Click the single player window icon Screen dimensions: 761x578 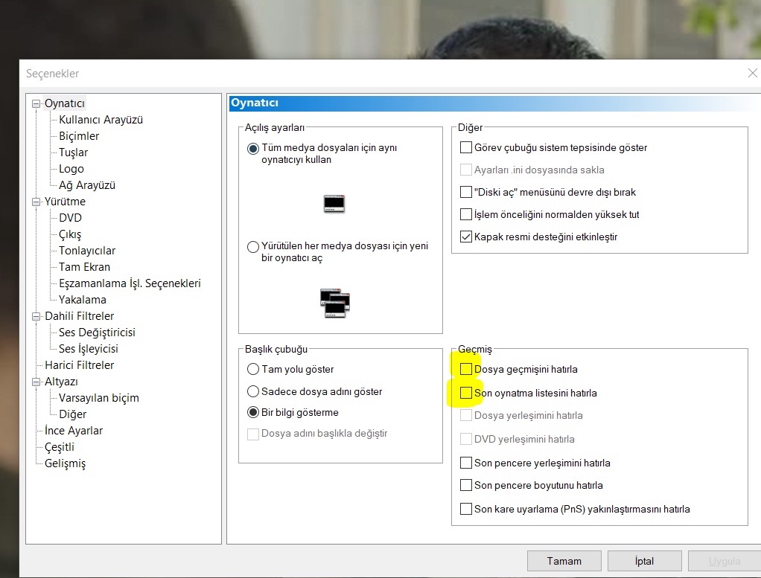tap(334, 204)
